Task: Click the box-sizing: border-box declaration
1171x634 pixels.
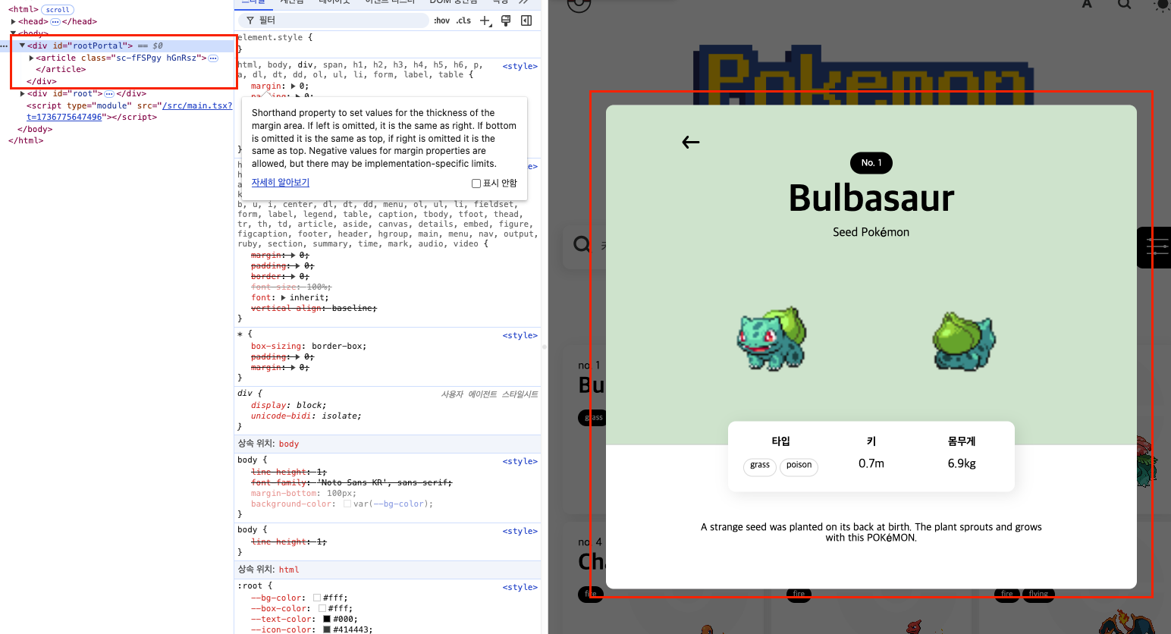Action: coord(309,347)
